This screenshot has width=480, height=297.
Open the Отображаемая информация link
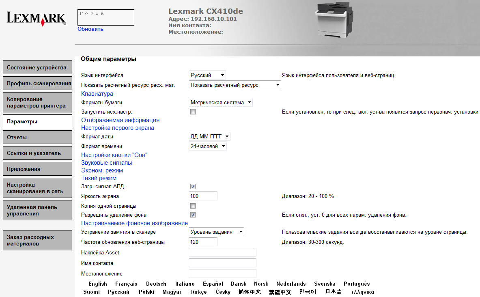click(121, 120)
